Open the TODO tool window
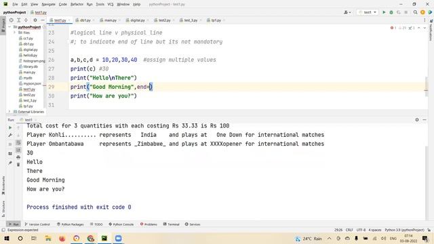434x244 pixels. click(96, 224)
